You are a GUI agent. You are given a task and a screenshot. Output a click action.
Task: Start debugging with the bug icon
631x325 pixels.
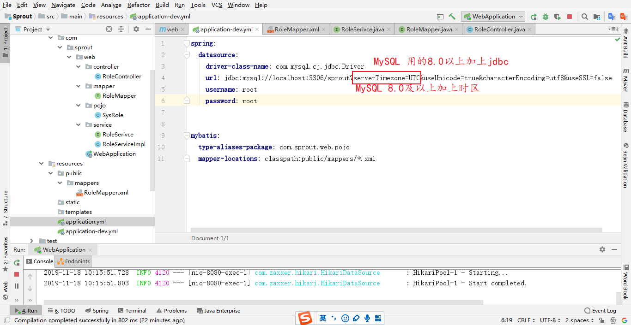point(546,17)
